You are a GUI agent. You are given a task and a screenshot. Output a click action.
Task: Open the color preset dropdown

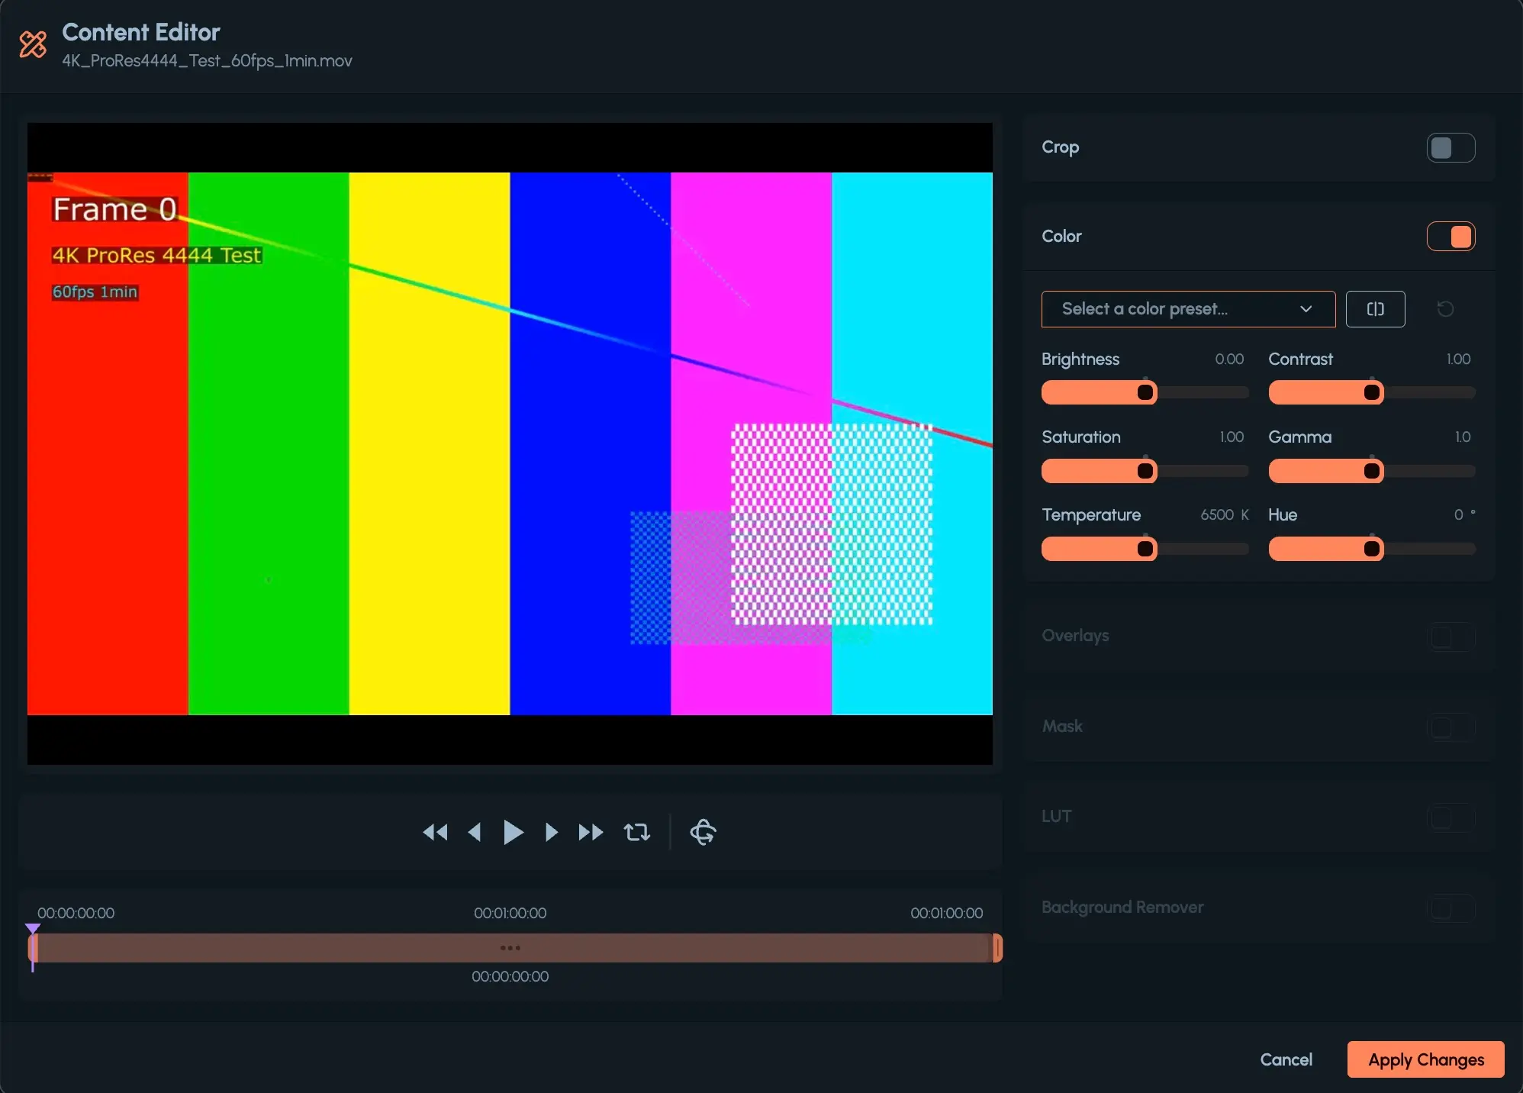pyautogui.click(x=1188, y=309)
